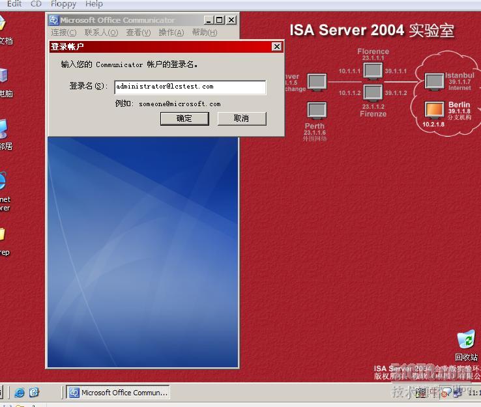This screenshot has height=407, width=481.
Task: Minimize the Microsoft Office Communicator window
Action: click(209, 20)
